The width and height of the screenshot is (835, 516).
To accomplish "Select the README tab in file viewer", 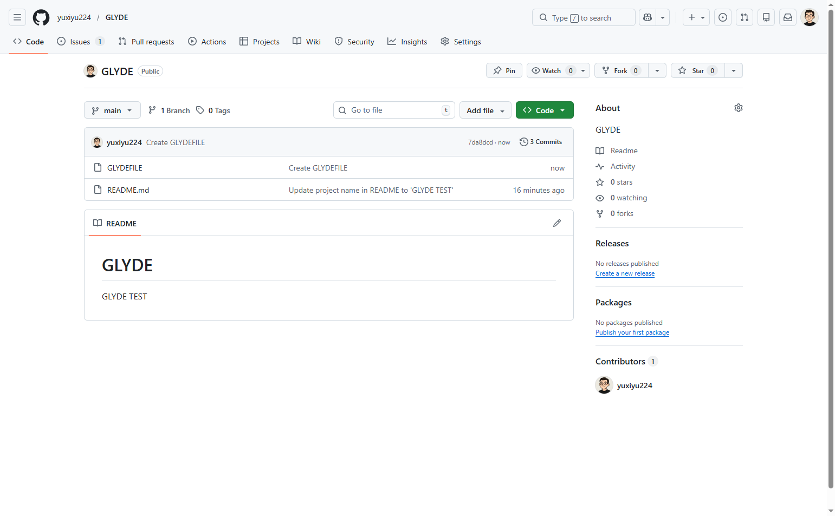I will point(115,223).
